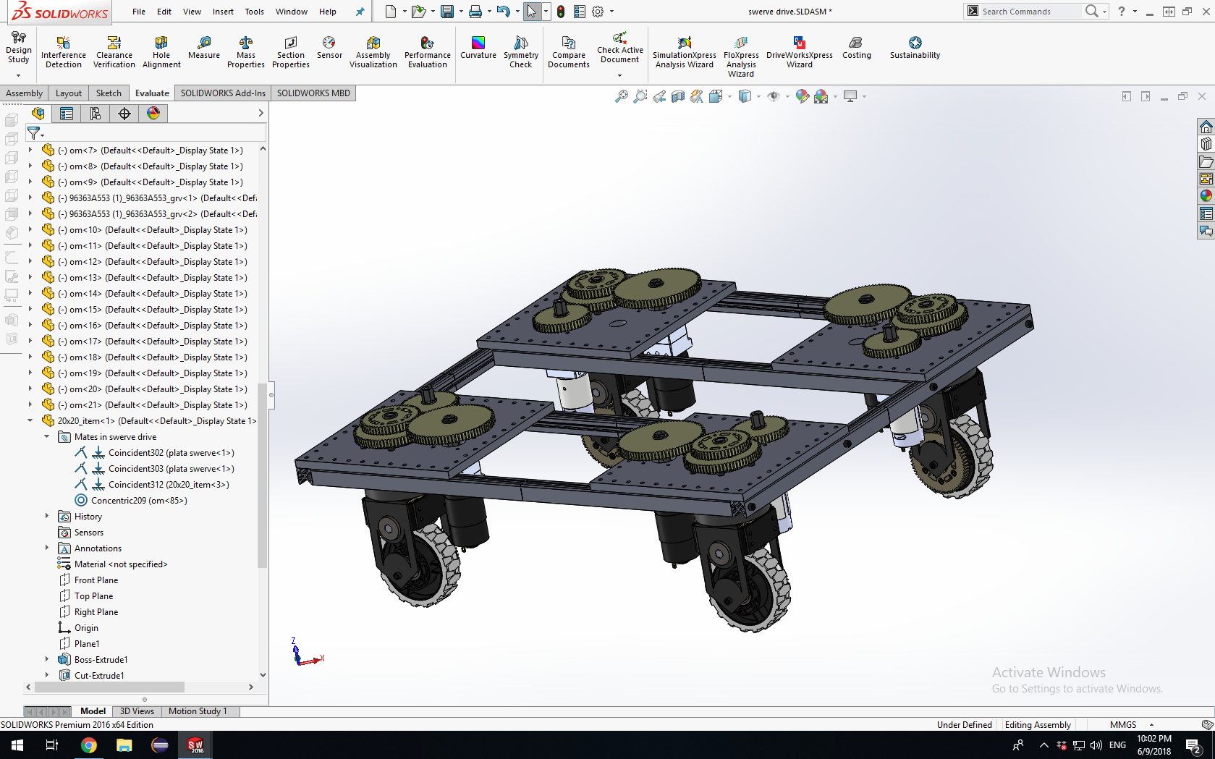Toggle Curvature display

[x=478, y=48]
